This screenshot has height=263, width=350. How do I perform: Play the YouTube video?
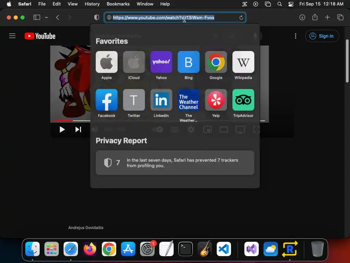pyautogui.click(x=62, y=129)
